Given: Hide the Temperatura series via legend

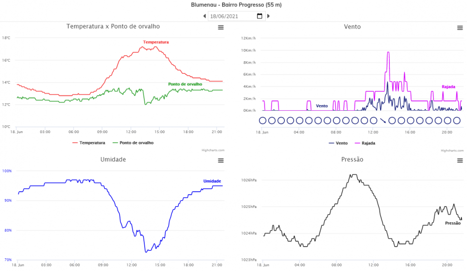Looking at the screenshot, I should (89, 143).
